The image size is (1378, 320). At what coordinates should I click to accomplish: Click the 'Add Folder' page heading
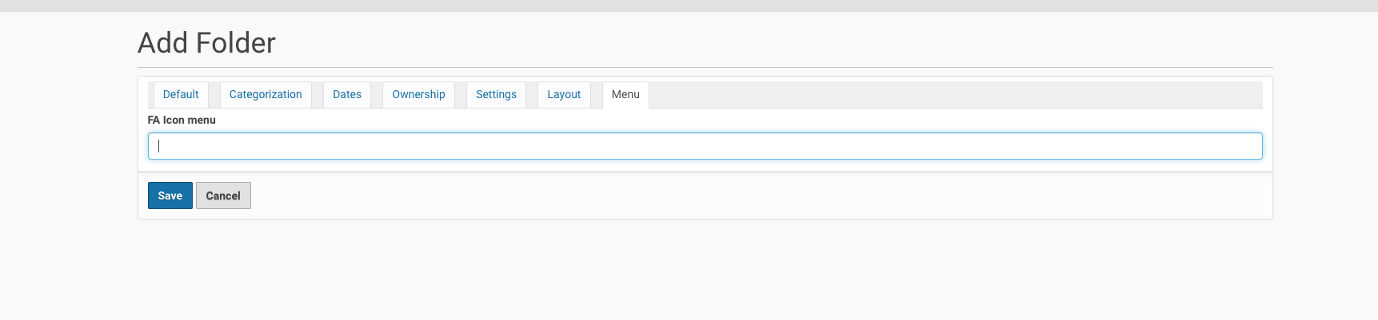pos(206,43)
